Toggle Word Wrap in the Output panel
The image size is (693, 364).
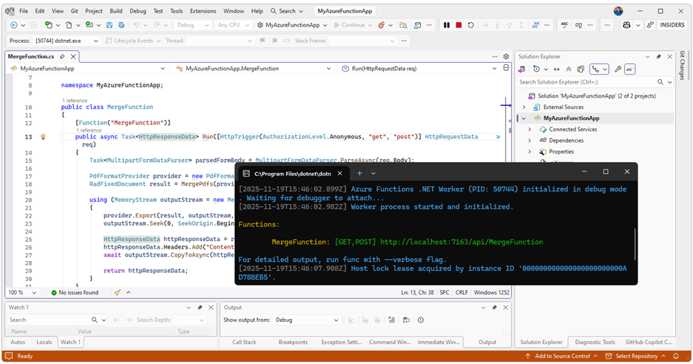406,320
